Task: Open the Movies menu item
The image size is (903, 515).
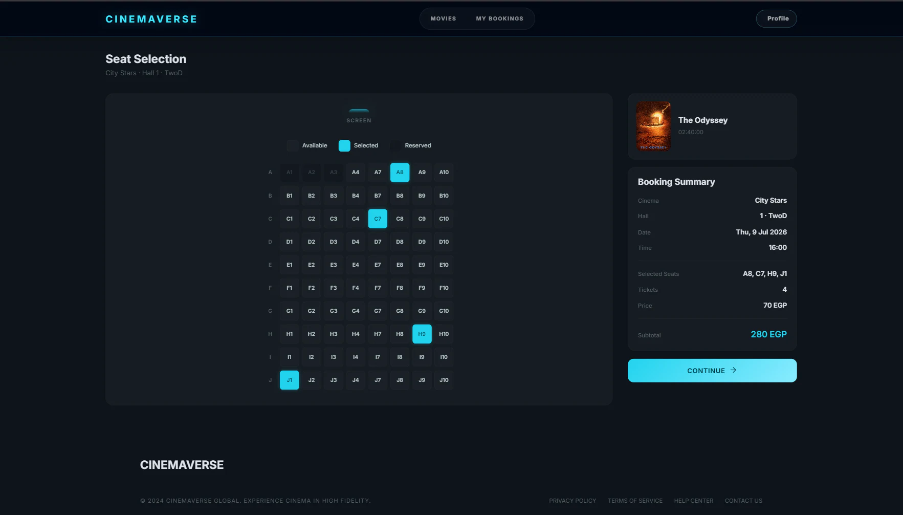Action: pyautogui.click(x=443, y=18)
